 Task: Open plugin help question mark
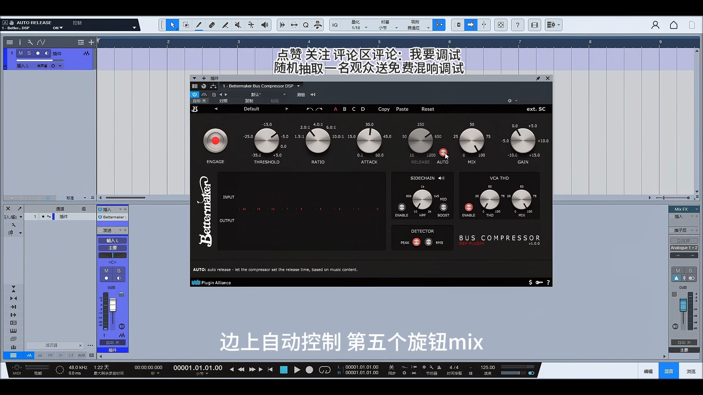tap(548, 282)
